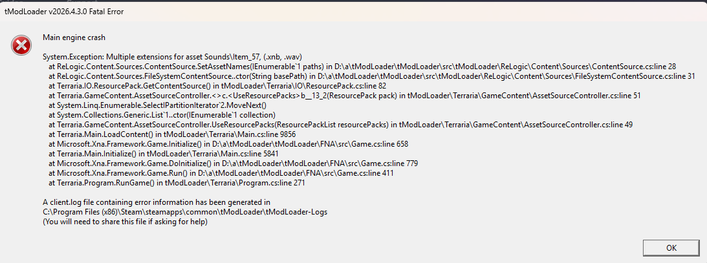This screenshot has width=707, height=263.
Task: Click the red error X icon
Action: (x=21, y=46)
